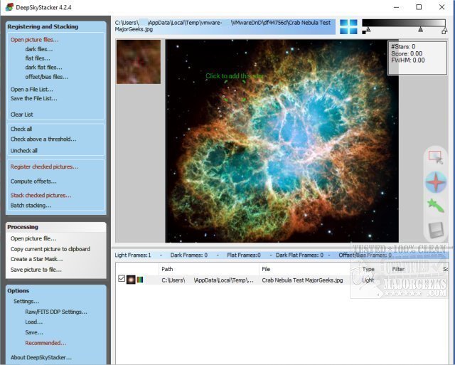Click the RGB color bars icon in the file row
The height and width of the screenshot is (365, 455).
[x=140, y=280]
